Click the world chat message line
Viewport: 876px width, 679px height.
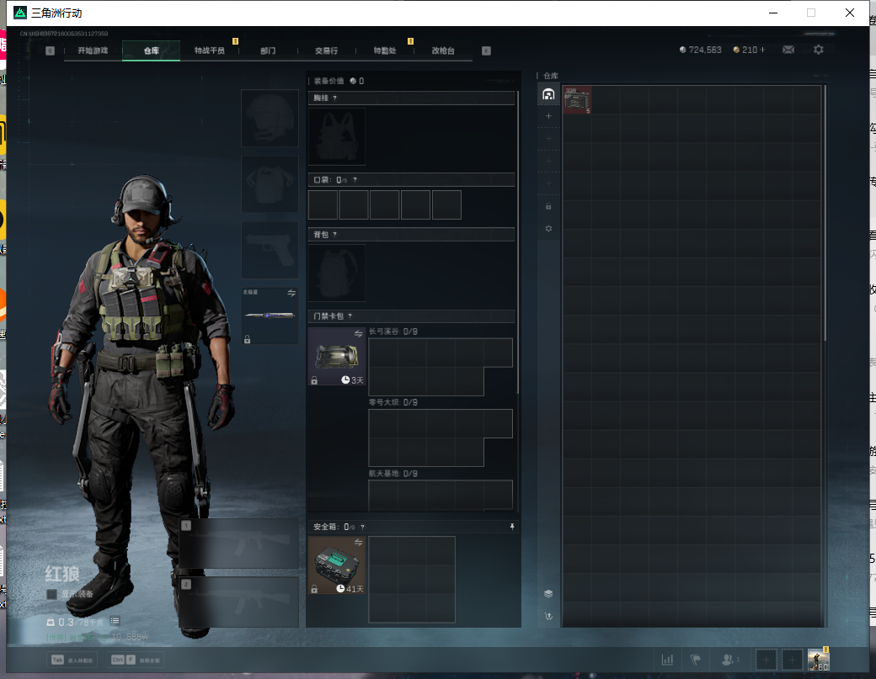[x=97, y=637]
